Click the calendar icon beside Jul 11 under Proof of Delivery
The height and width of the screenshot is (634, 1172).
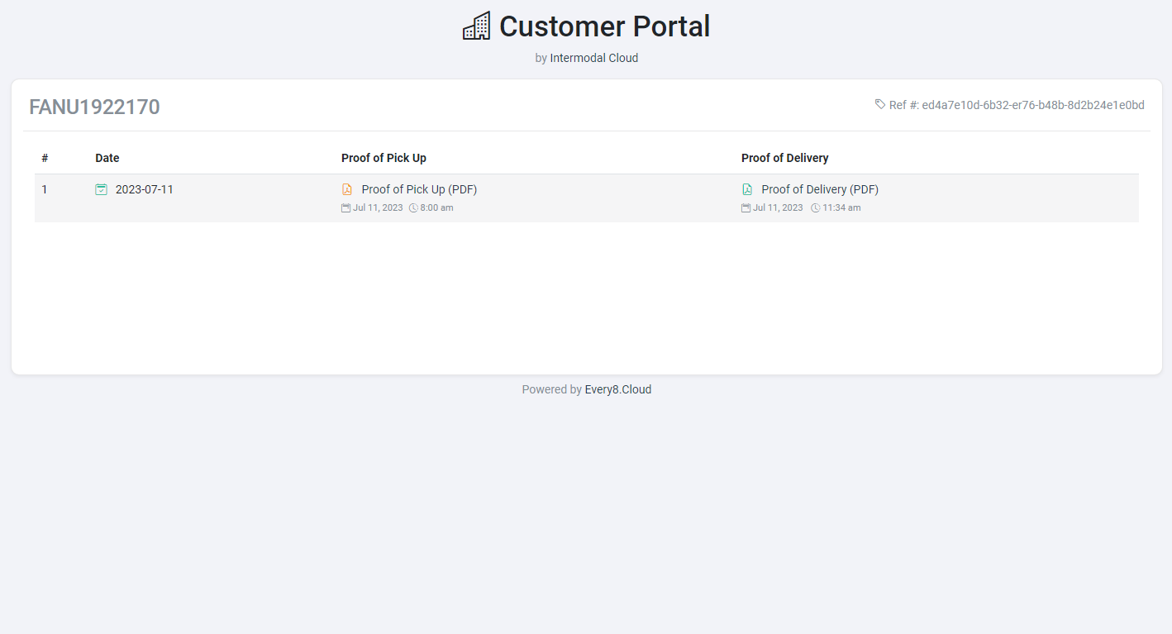[x=746, y=207]
